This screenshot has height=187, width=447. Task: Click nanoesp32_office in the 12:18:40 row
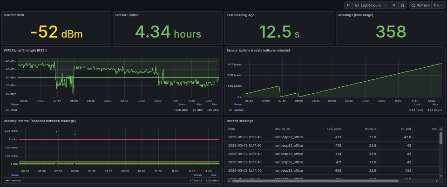[289, 137]
